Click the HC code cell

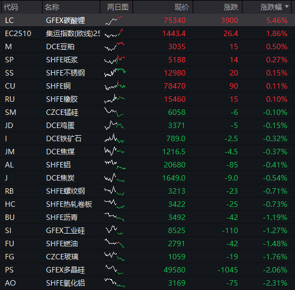(10, 204)
